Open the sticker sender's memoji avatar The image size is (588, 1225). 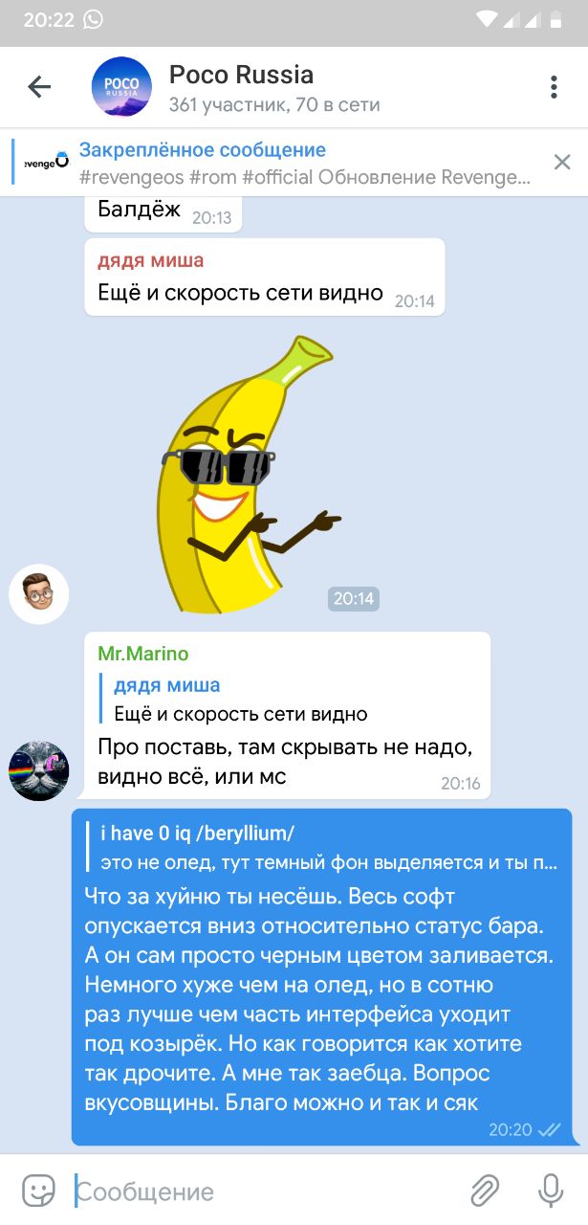pos(39,594)
